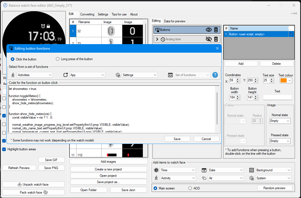Hide the Buttons element using eye icon
This screenshot has height=198, width=301.
click(x=209, y=30)
